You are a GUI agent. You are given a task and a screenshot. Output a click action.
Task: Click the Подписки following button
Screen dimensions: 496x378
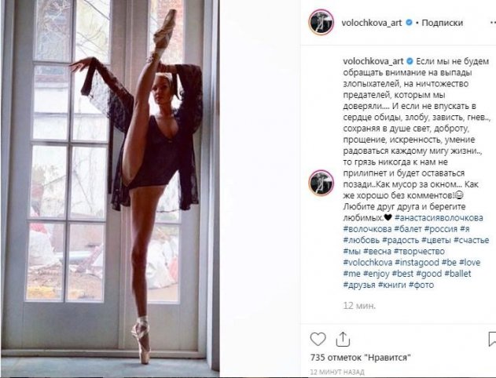[443, 23]
